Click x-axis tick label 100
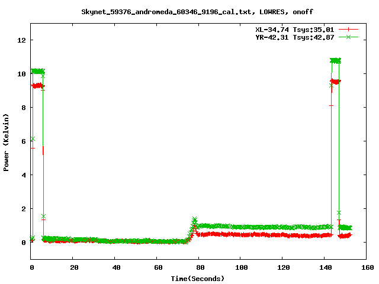This screenshot has width=379, height=284. (x=241, y=267)
